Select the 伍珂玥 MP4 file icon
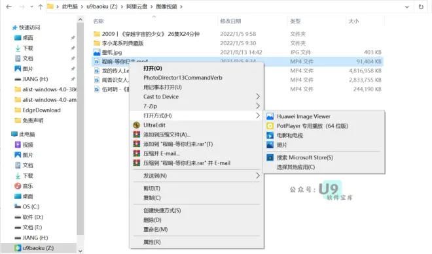The image size is (432, 254). (97, 89)
